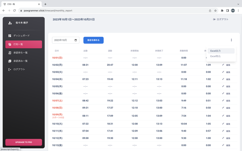Click the 出勤 column header
The width and height of the screenshot is (242, 151).
85,51
